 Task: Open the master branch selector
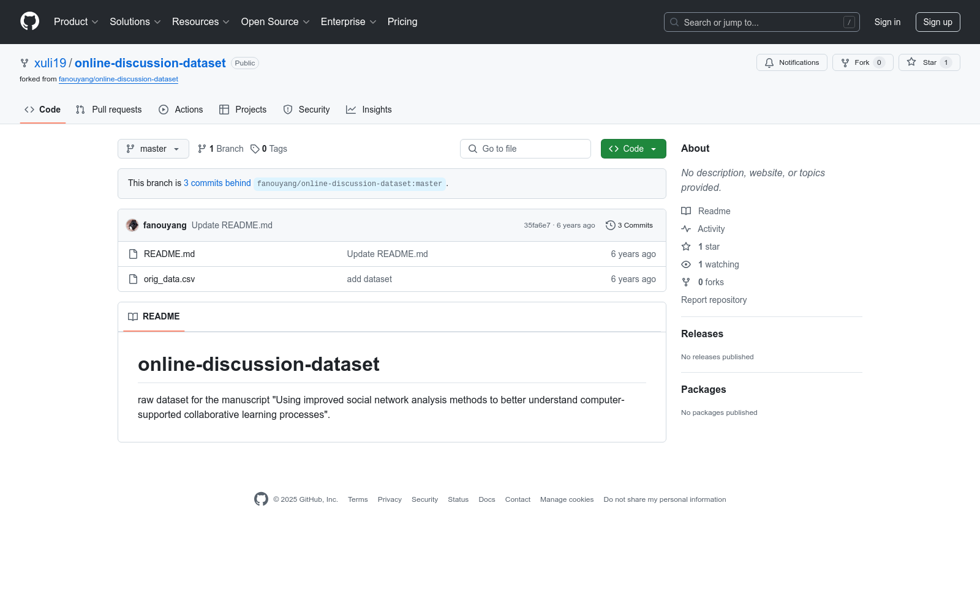pyautogui.click(x=153, y=149)
